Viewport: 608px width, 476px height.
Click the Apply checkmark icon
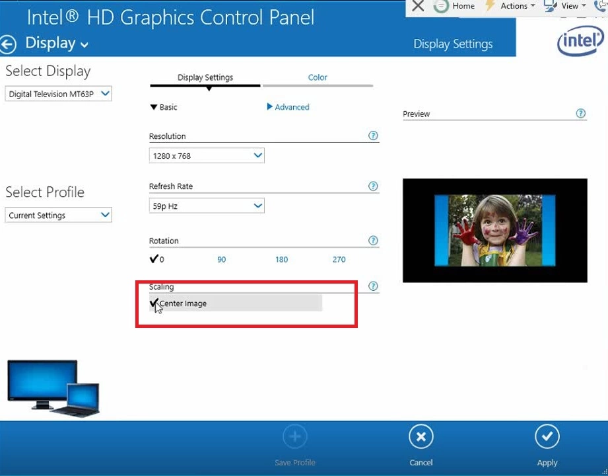tap(547, 437)
